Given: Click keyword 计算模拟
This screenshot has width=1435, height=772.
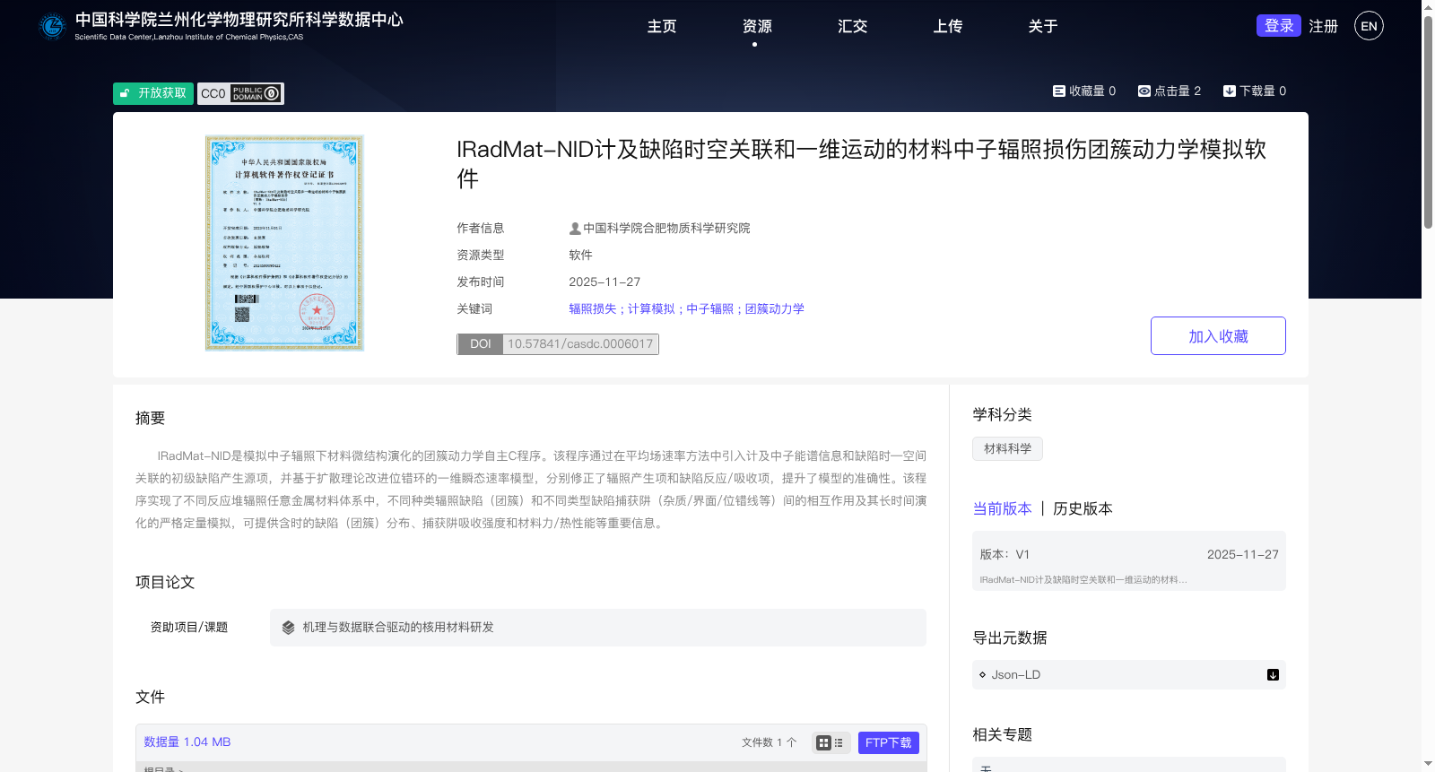Looking at the screenshot, I should [651, 308].
